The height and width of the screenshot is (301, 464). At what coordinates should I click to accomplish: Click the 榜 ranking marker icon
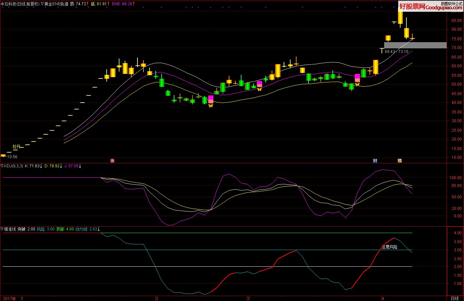click(400, 160)
